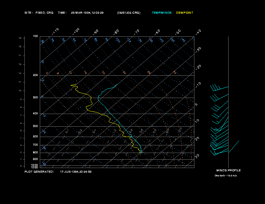Click the 1050 pressure label at bottom
Screen dimensions: 265x204
tap(35, 167)
